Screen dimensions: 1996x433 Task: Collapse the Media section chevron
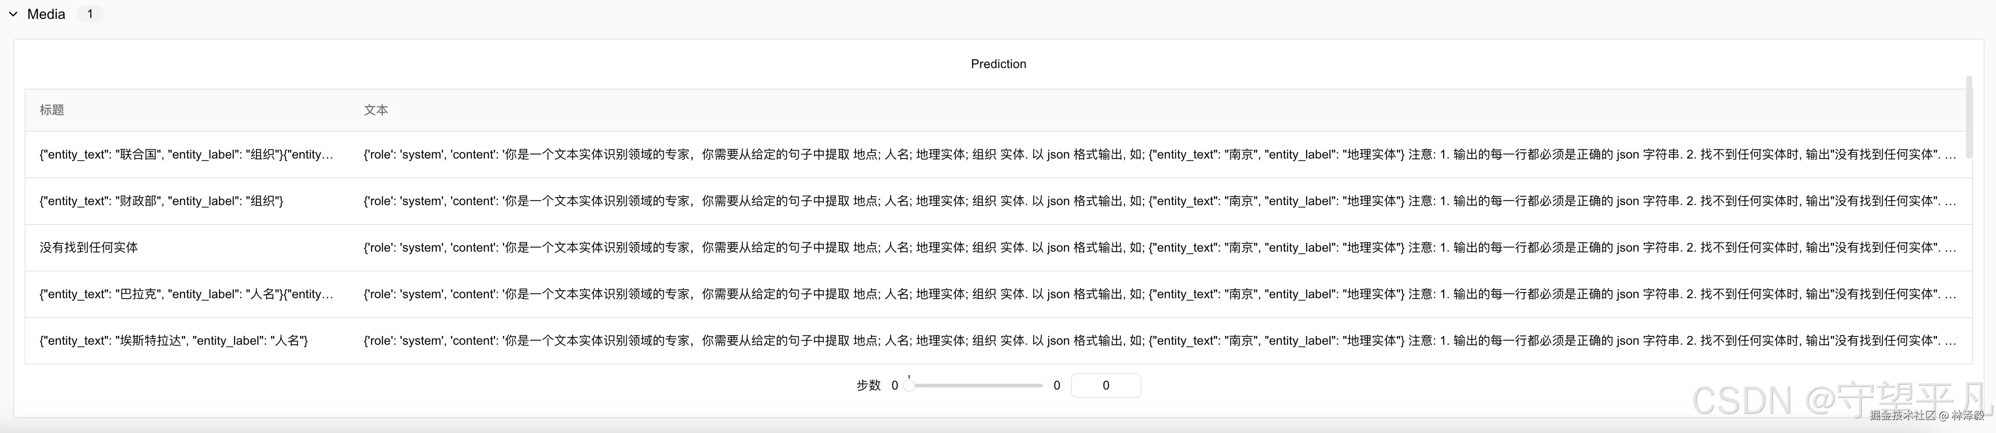(x=13, y=14)
